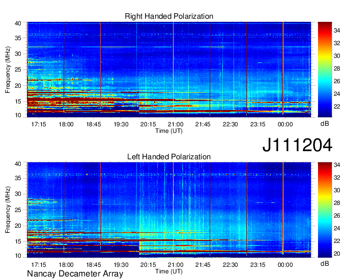Image resolution: width=346 pixels, height=280 pixels.
Task: Click "17:15" tick on Left Handed time axis
Action: [x=39, y=265]
